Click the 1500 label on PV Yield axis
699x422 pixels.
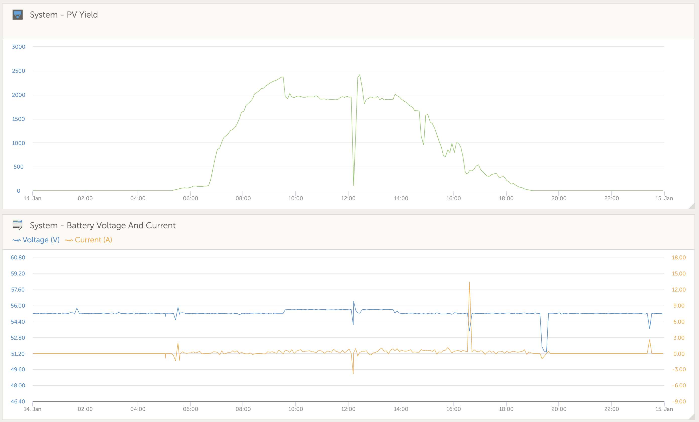18,119
